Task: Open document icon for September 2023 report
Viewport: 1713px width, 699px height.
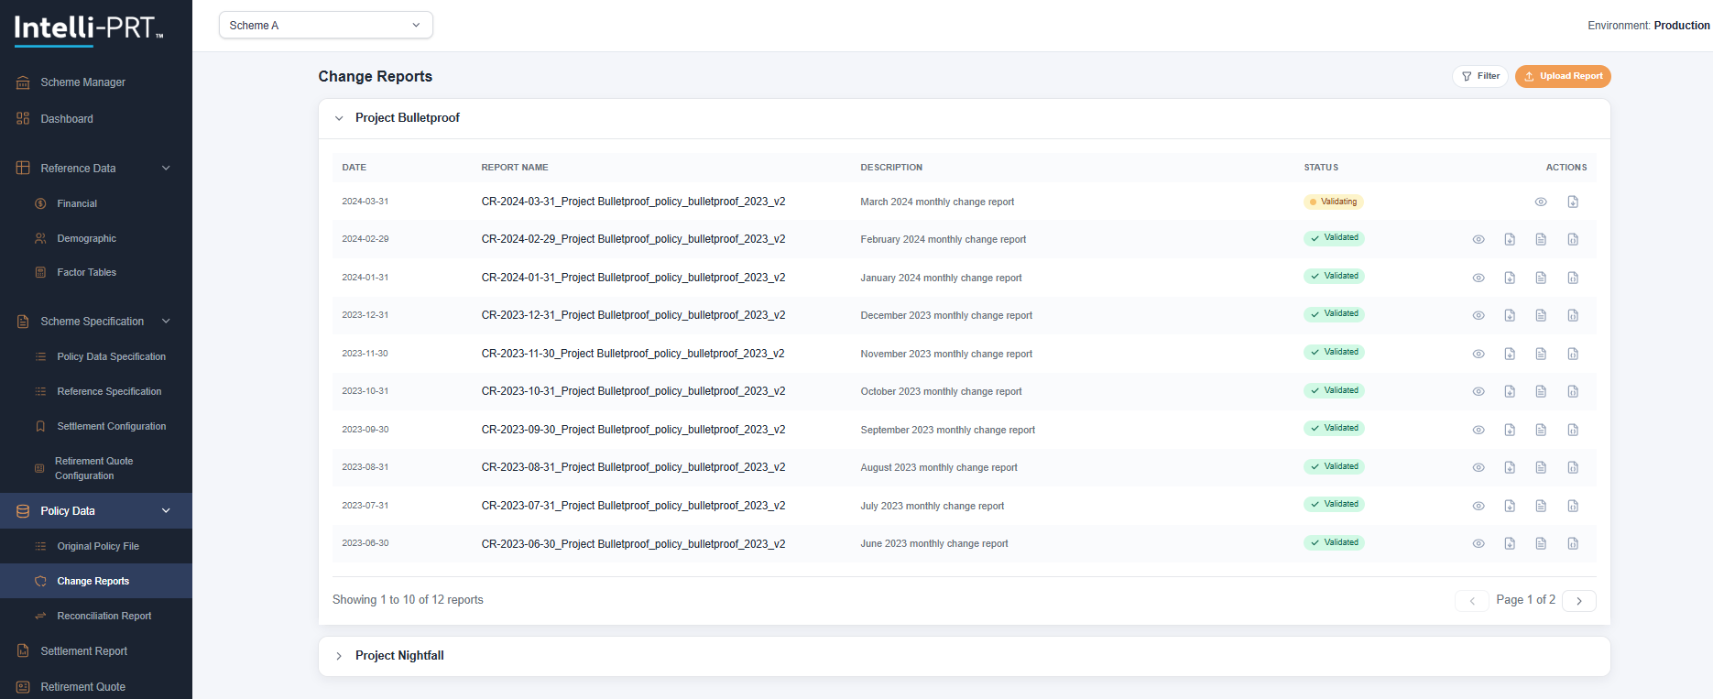Action: 1541,430
